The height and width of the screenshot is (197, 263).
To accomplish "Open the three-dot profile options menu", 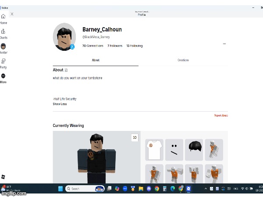I will click(224, 44).
